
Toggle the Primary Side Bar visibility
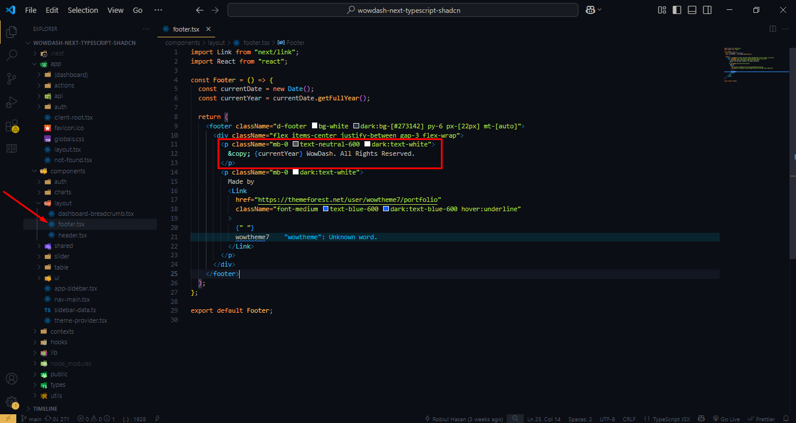tap(677, 10)
